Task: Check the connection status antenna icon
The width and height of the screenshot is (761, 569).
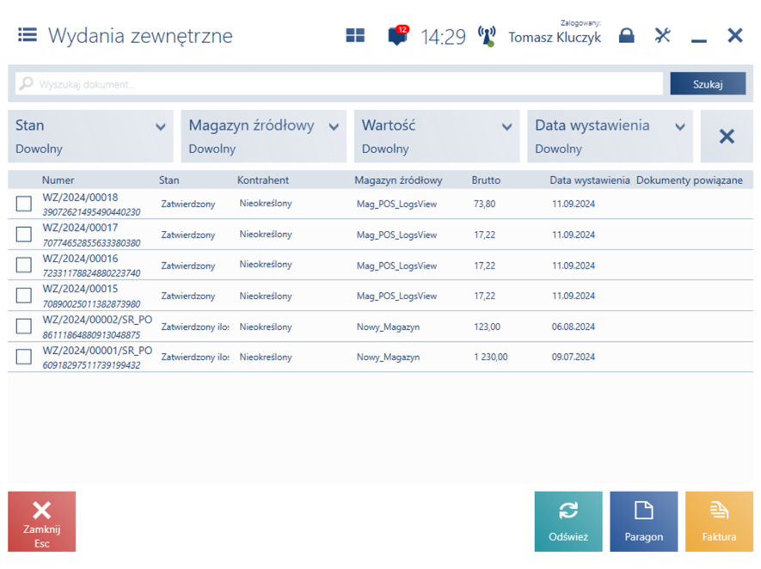Action: tap(487, 36)
